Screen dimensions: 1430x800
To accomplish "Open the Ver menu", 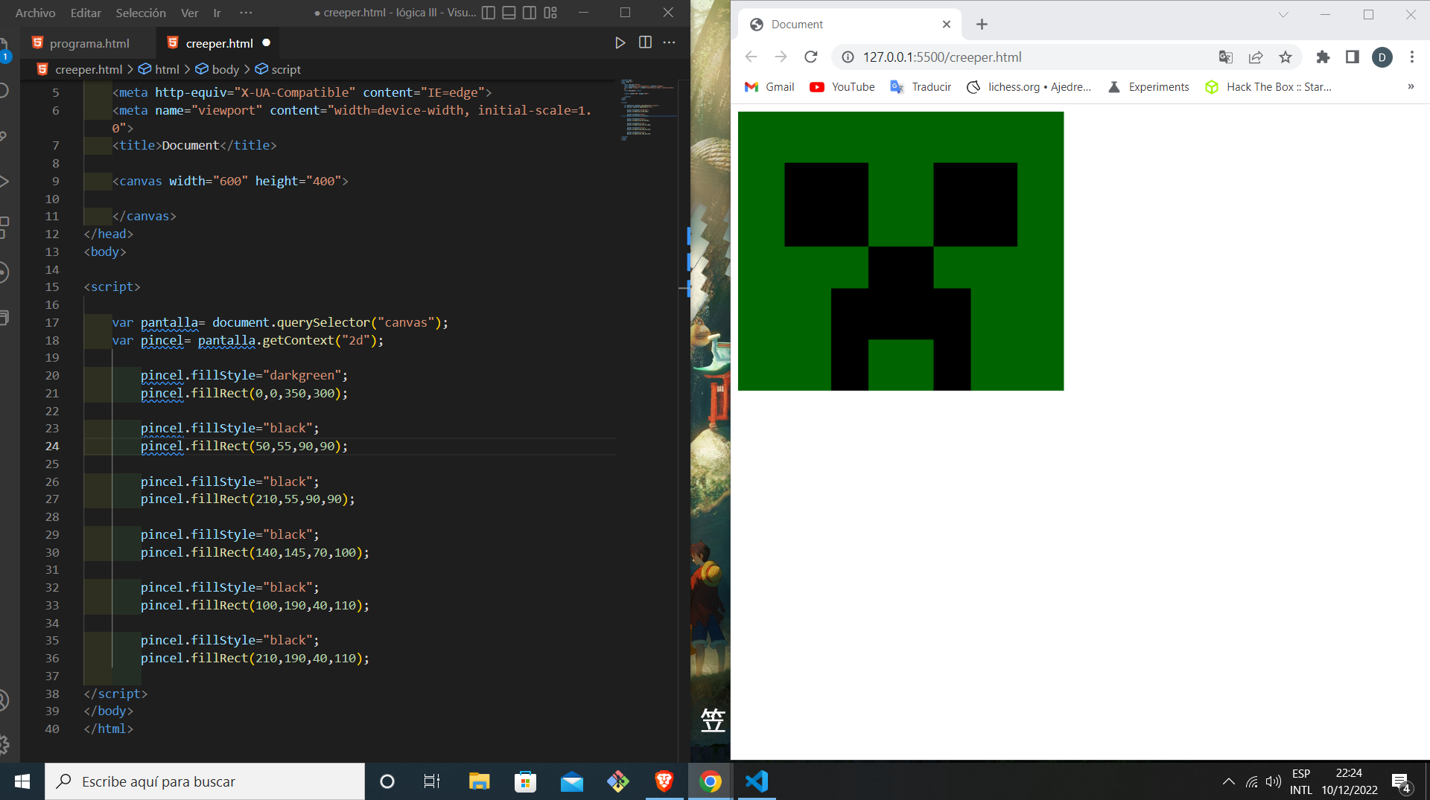I will (x=190, y=13).
